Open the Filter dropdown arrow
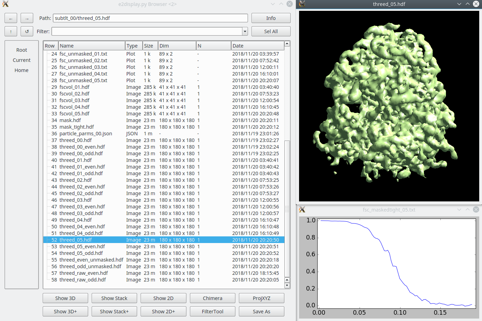The height and width of the screenshot is (321, 482). [x=245, y=31]
